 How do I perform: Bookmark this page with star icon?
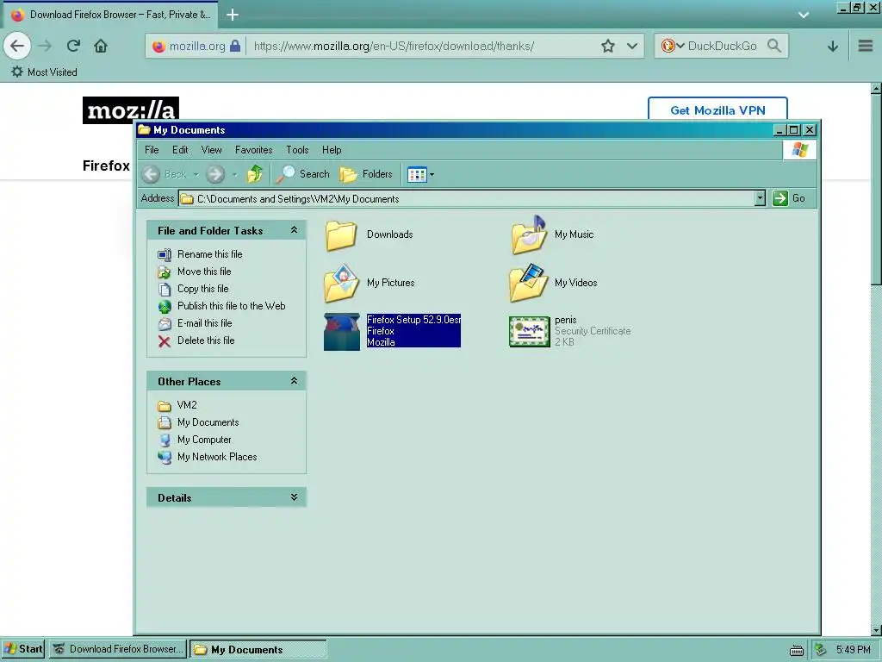click(x=607, y=46)
